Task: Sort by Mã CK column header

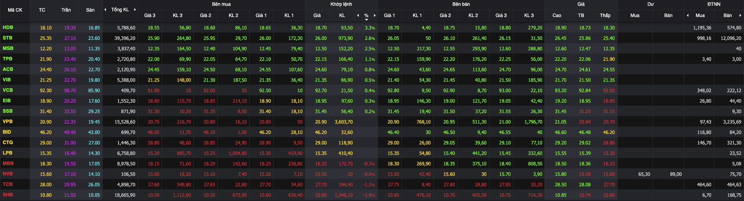Action: coord(15,10)
